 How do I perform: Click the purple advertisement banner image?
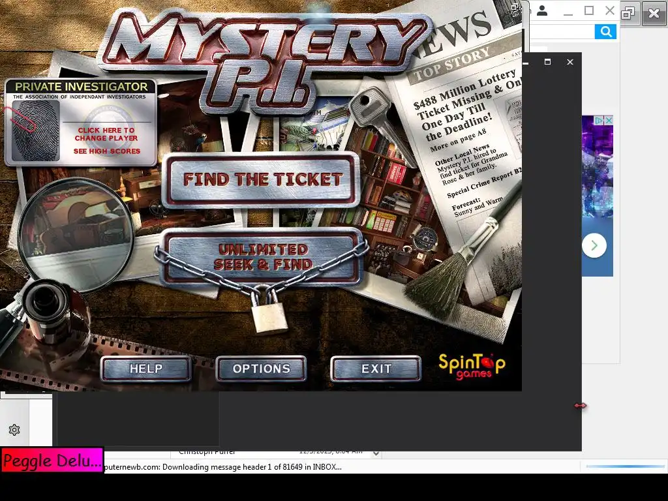coord(598,196)
